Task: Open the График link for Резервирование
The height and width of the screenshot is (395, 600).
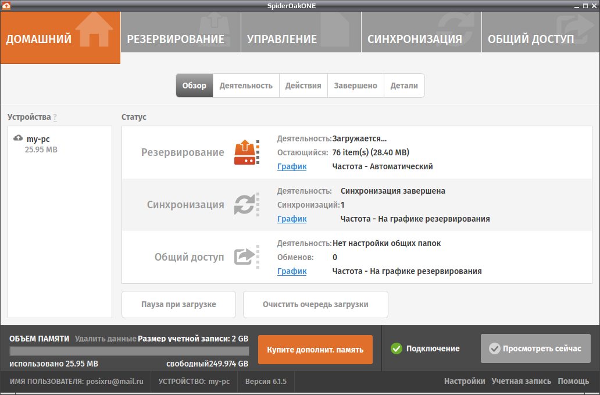Action: [292, 166]
